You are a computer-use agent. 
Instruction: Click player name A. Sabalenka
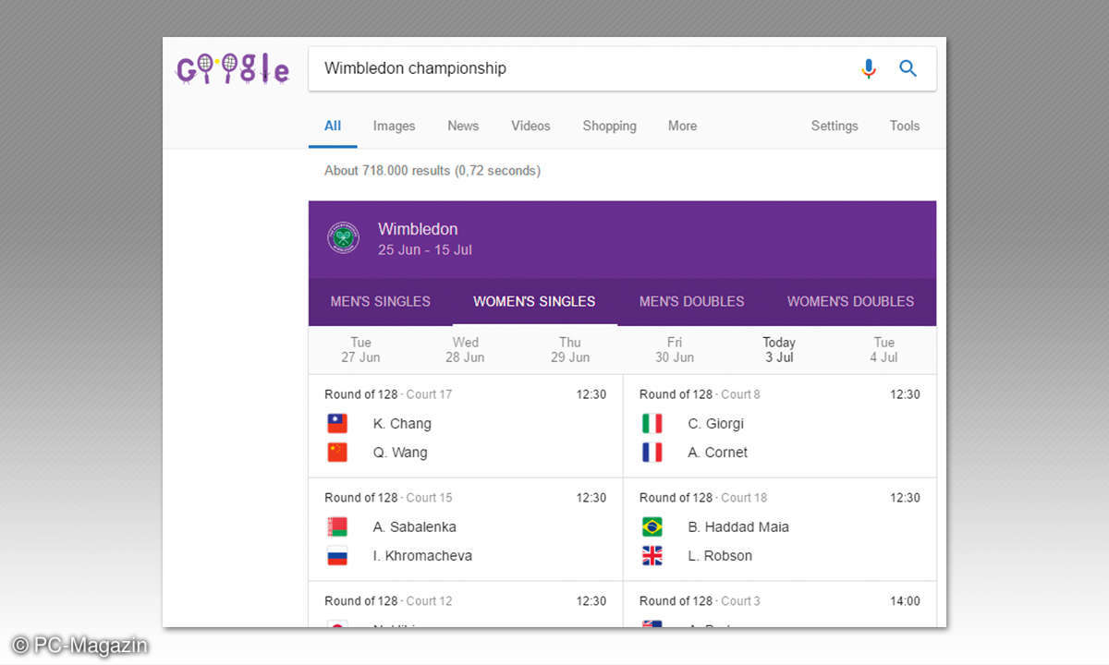coord(415,527)
